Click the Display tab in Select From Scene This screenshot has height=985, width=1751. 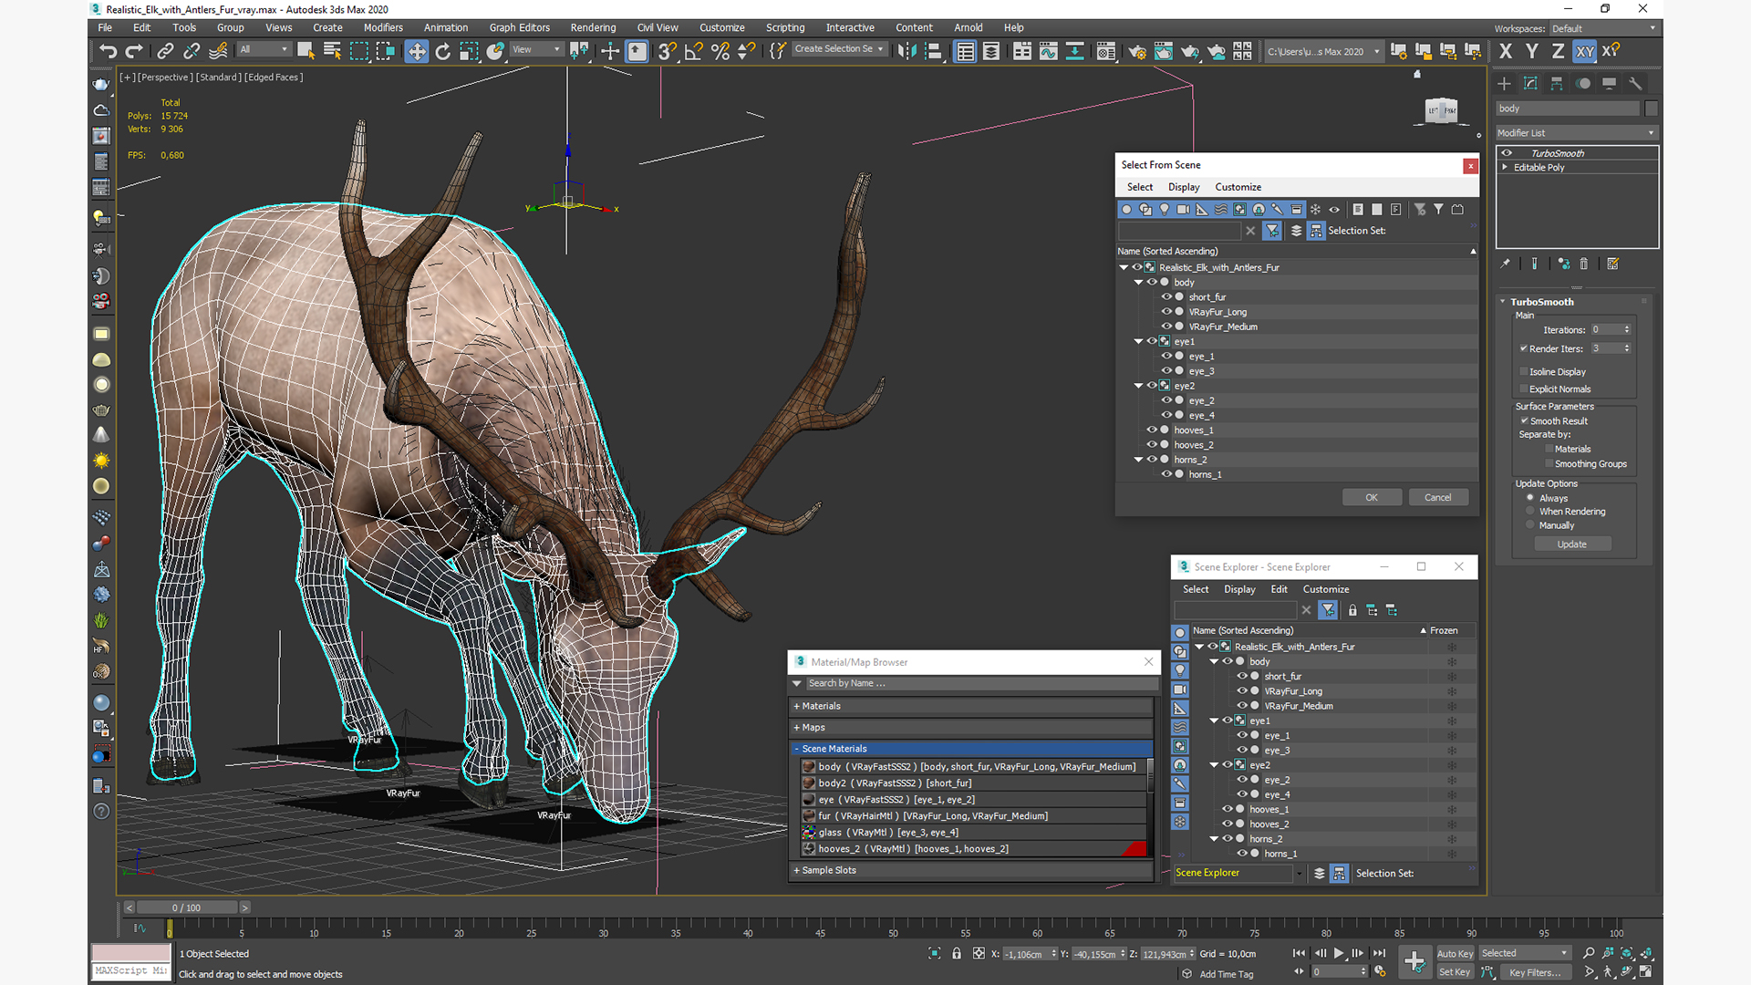pyautogui.click(x=1184, y=186)
